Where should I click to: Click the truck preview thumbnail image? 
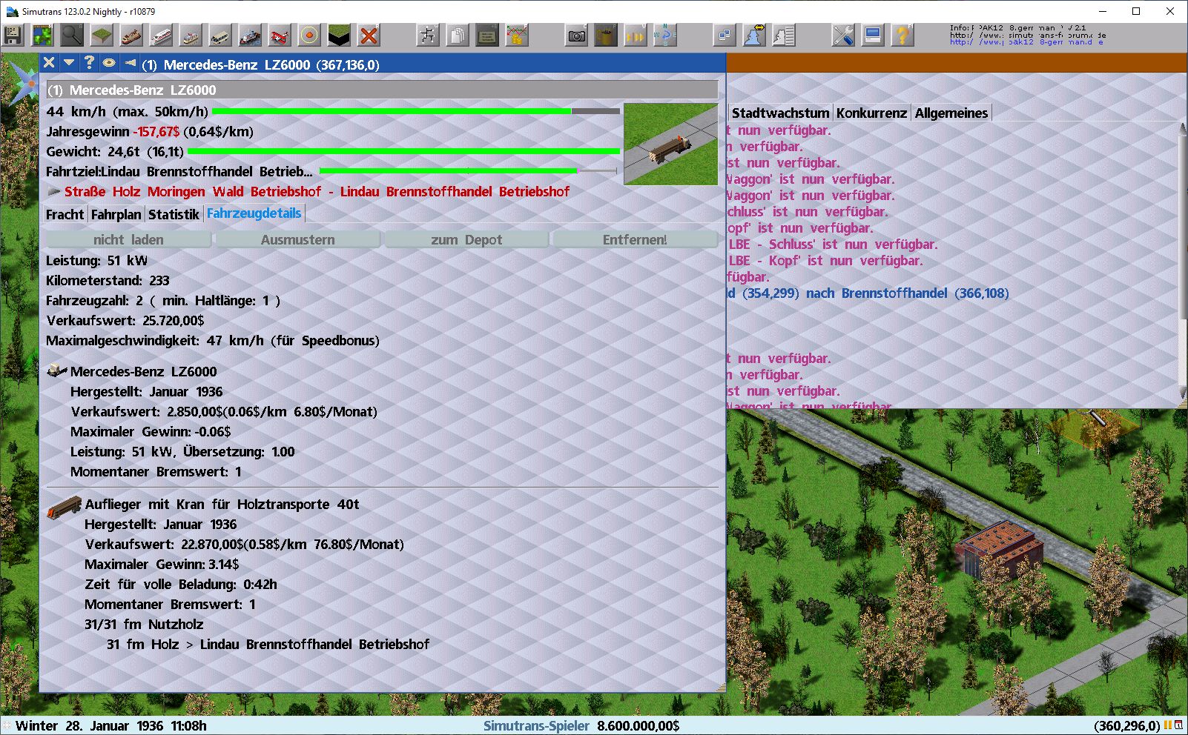670,144
